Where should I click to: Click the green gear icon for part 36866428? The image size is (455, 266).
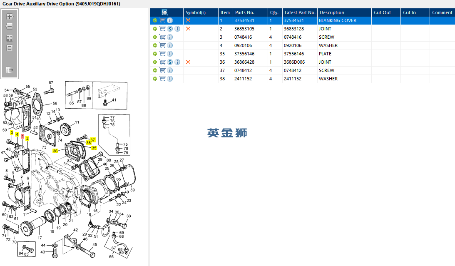155,62
